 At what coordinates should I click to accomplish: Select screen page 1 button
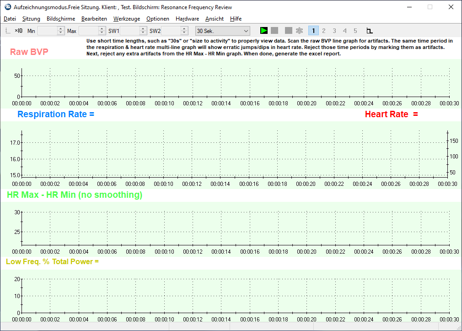tap(313, 31)
